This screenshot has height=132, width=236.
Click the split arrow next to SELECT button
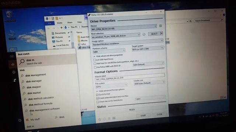pos(162,33)
